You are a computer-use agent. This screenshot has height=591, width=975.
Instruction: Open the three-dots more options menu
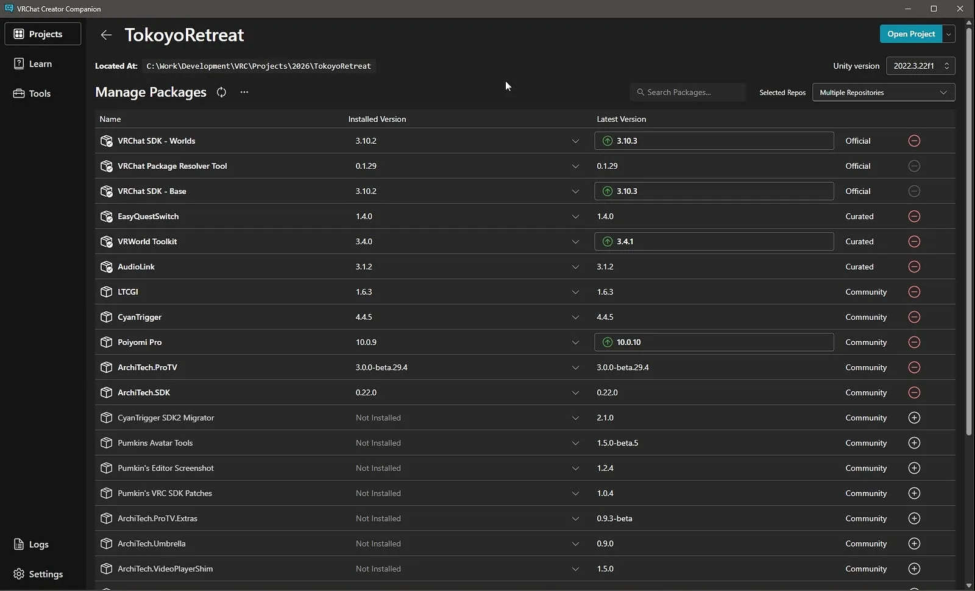click(x=244, y=92)
